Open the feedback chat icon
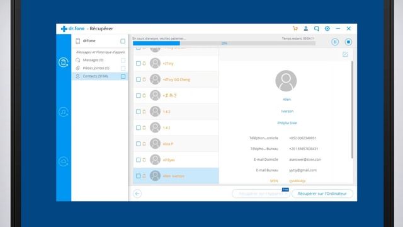Image resolution: width=403 pixels, height=227 pixels. tap(316, 28)
